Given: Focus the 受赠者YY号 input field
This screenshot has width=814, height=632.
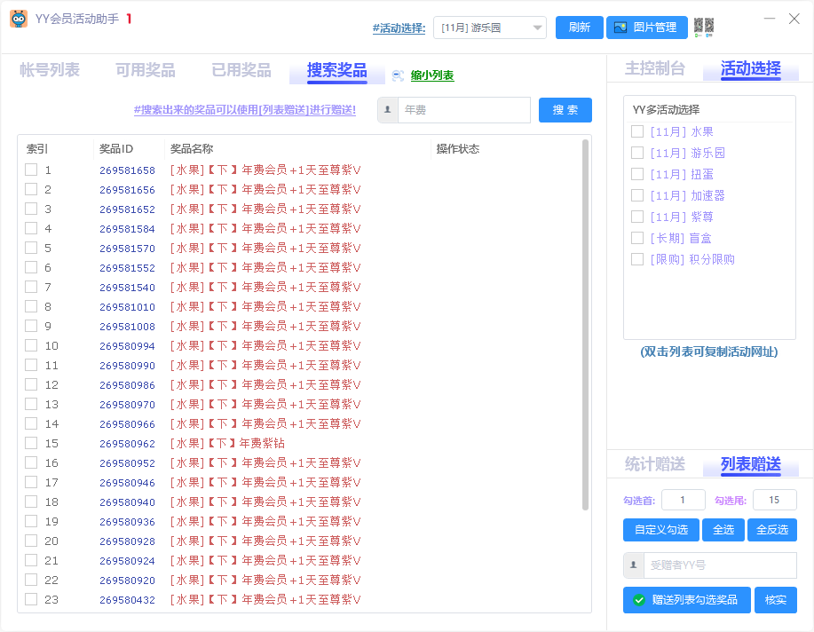Looking at the screenshot, I should pyautogui.click(x=720, y=565).
